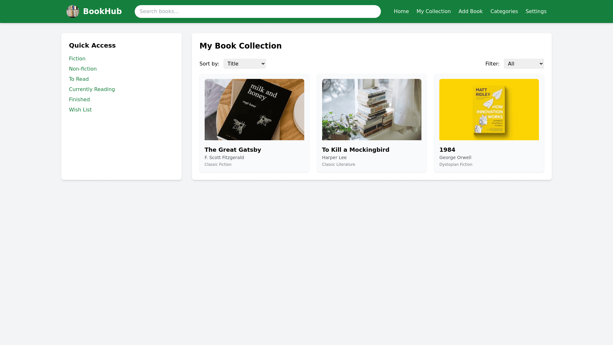This screenshot has width=613, height=345.
Task: Click the 1984 yellow cover thumbnail
Action: coord(489,110)
